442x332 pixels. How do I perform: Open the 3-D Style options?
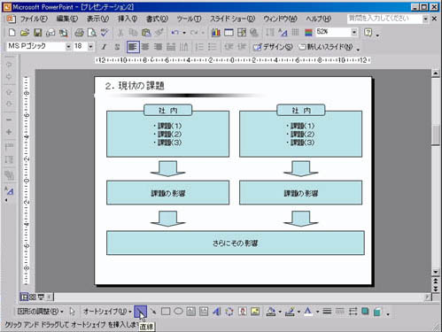pyautogui.click(x=377, y=312)
